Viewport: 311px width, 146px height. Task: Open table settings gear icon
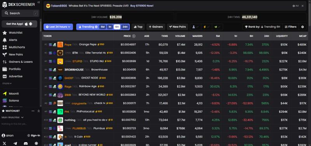tap(302, 27)
